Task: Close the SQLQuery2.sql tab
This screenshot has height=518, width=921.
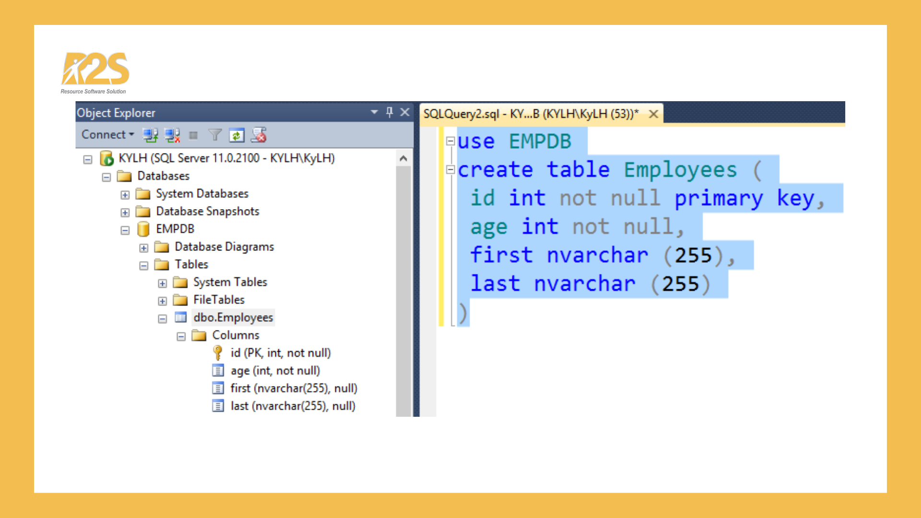Action: click(654, 114)
